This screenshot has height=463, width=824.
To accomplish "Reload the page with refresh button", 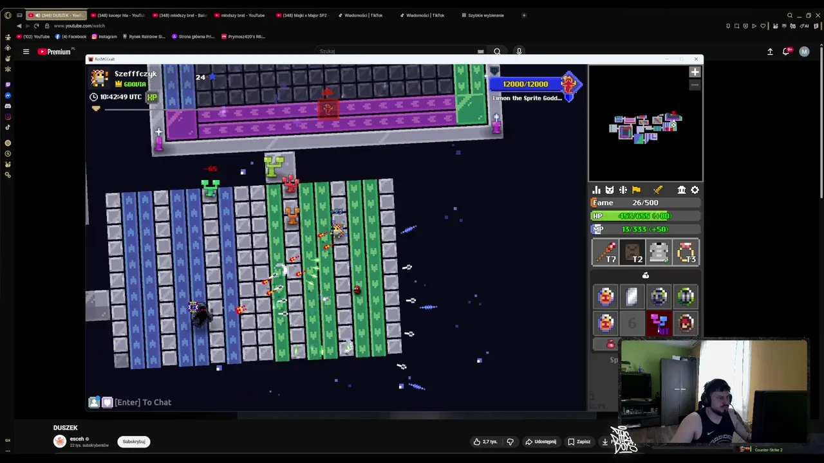I will pos(36,26).
